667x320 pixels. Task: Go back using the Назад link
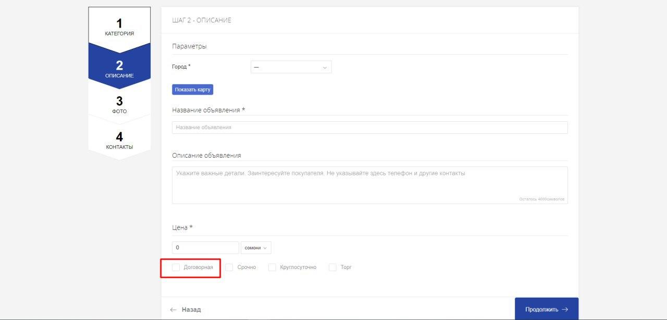[x=191, y=310]
